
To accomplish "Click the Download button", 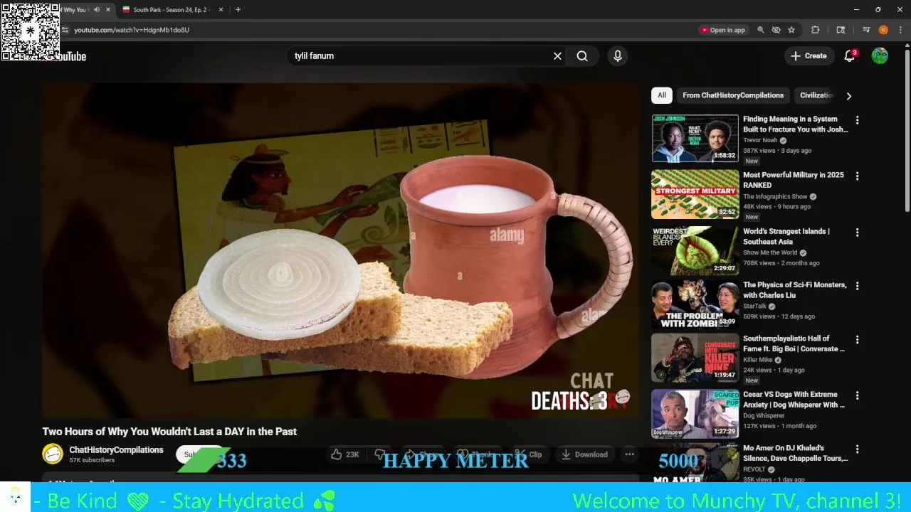I will 584,454.
